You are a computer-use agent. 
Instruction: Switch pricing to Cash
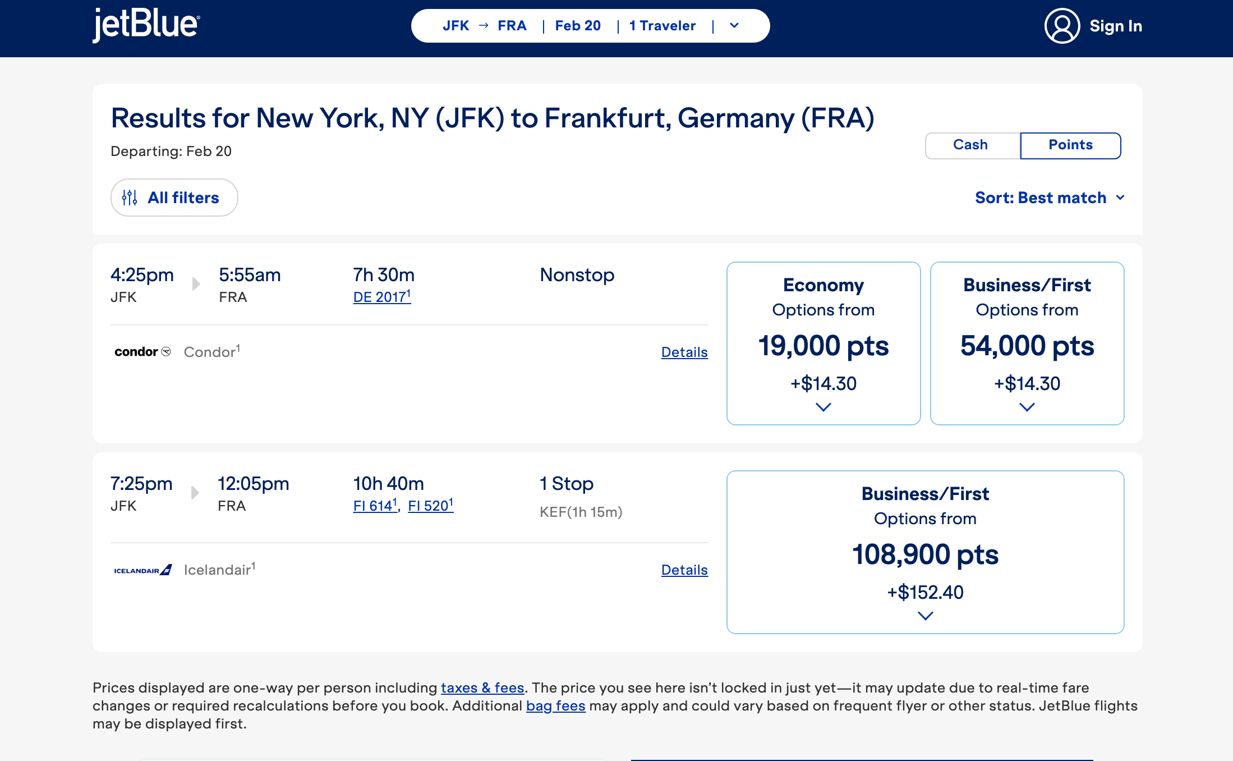click(972, 145)
